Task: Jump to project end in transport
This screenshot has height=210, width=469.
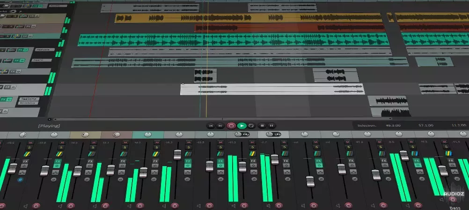Action: tap(220, 126)
